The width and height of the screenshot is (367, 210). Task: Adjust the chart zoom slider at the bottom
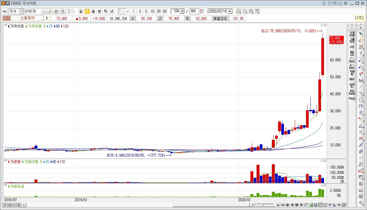[x=265, y=205]
